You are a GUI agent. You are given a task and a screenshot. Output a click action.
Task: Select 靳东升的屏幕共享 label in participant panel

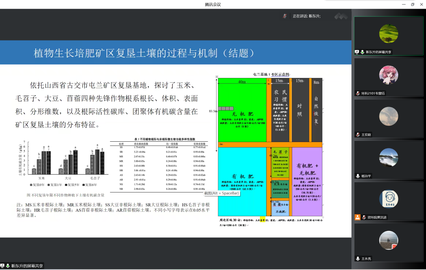click(378, 52)
